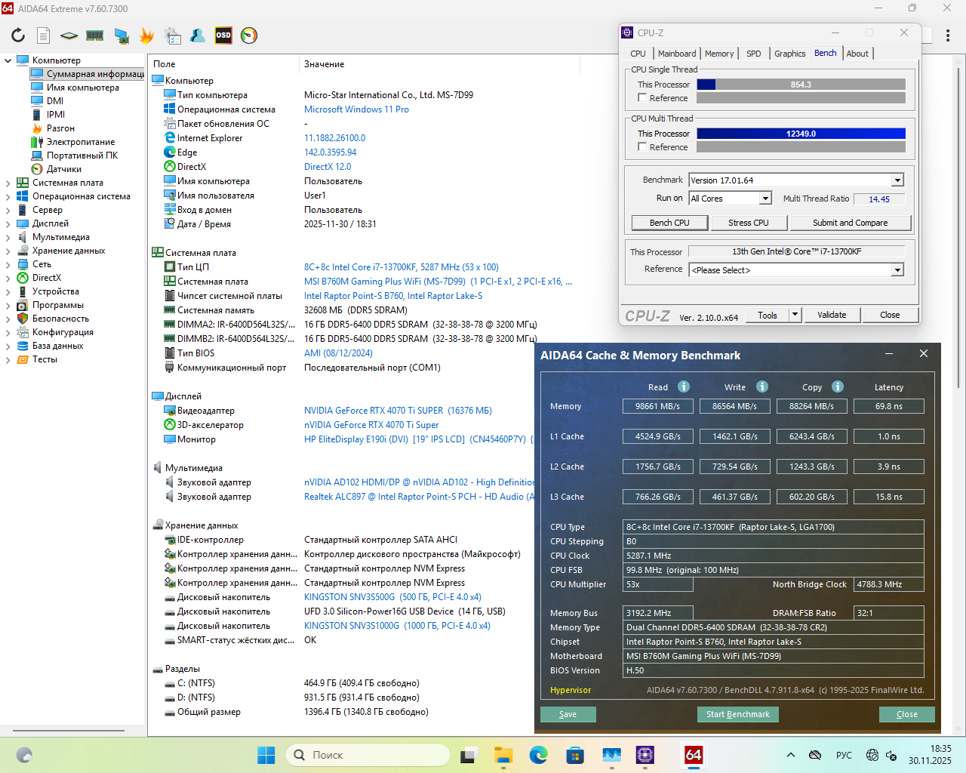Enable Reference checkbox under CPU Single Thread
This screenshot has height=773, width=966.
point(642,98)
